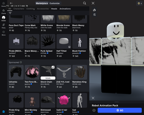
Task: Close the avatar preview panel
Action: click(x=93, y=3)
